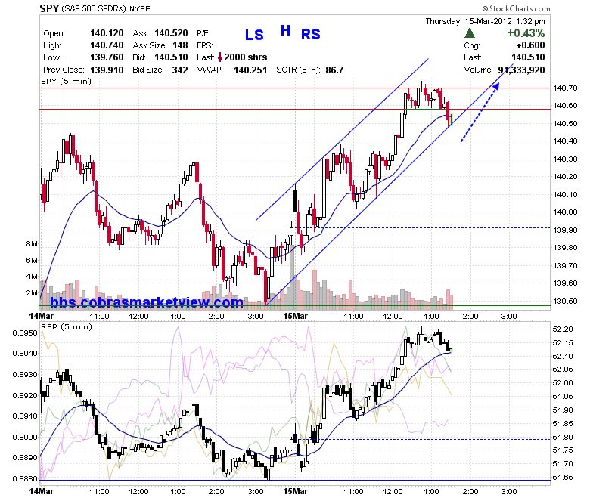Click the Ask Size value 148
This screenshot has width=590, height=498.
(x=180, y=45)
